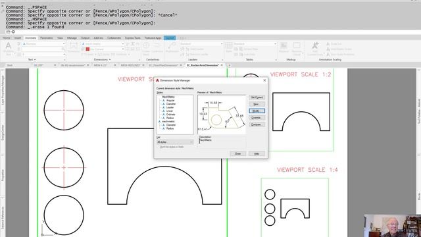Open the Home ribbon tab
The height and width of the screenshot is (237, 421).
(7, 38)
